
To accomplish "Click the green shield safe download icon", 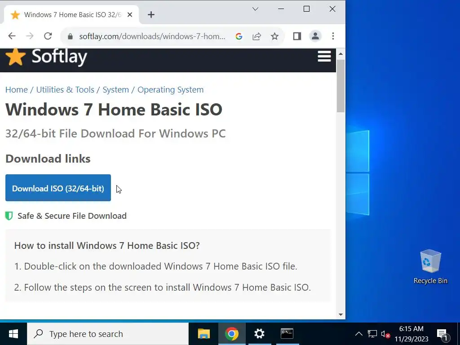I will [9, 216].
